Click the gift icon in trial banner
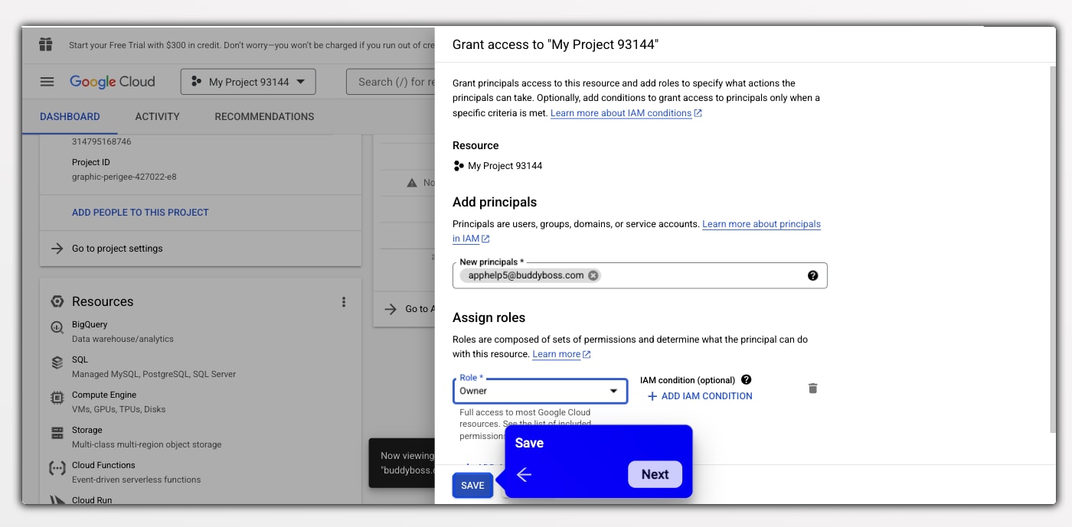 46,44
